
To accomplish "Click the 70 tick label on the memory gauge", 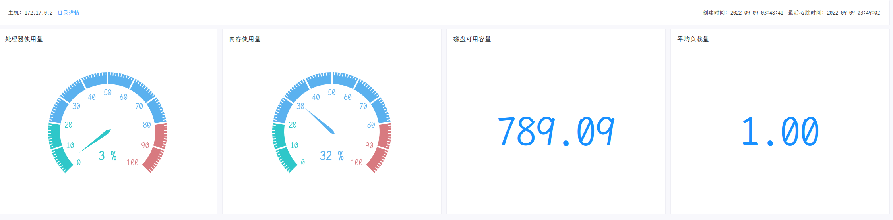I will click(363, 106).
